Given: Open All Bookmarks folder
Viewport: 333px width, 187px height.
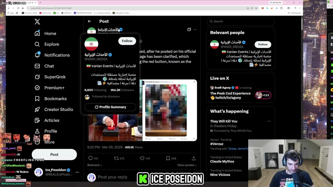Looking at the screenshot, I should pyautogui.click(x=294, y=13).
